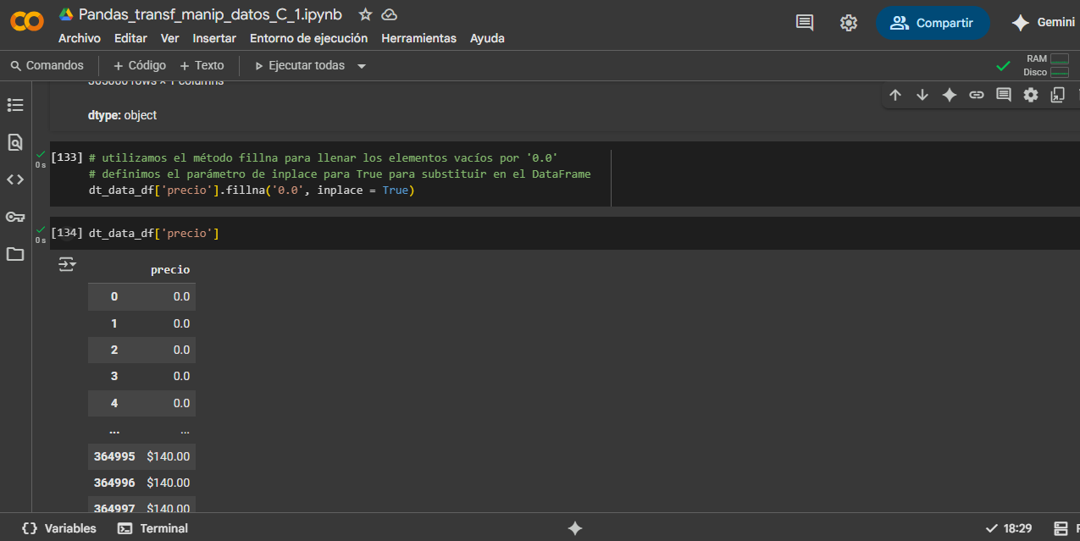Open the Terminal panel

click(152, 528)
